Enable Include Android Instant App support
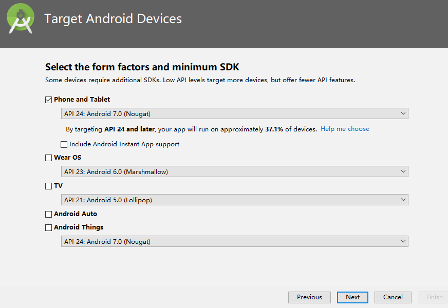This screenshot has height=308, width=448. 64,144
